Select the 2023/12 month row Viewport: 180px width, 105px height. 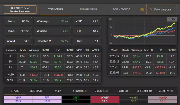(x=142, y=56)
